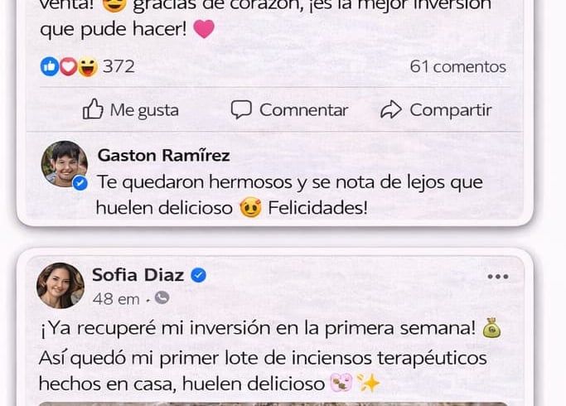Viewport: 566px width, 406px height.
Task: Open the 372 reactions count
Action: click(119, 66)
